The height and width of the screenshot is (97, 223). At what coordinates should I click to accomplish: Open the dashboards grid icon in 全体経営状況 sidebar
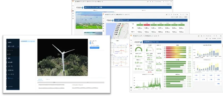[x=131, y=46]
